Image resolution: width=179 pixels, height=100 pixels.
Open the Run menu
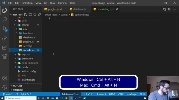click(52, 3)
